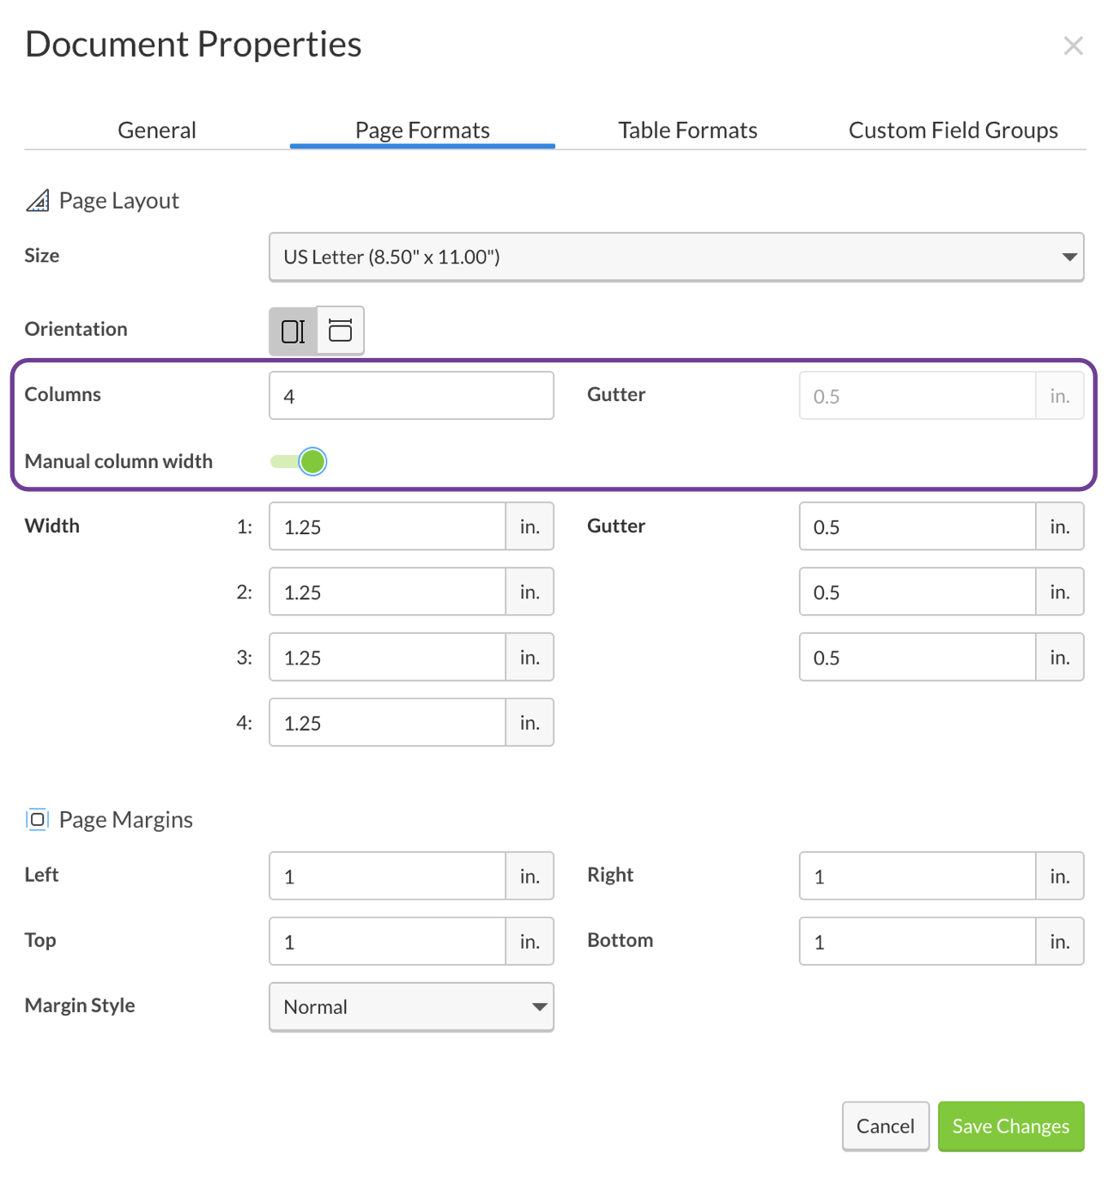Click the Page Margins icon

[37, 819]
